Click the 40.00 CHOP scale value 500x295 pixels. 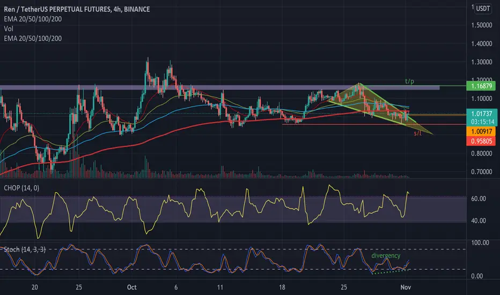(479, 220)
